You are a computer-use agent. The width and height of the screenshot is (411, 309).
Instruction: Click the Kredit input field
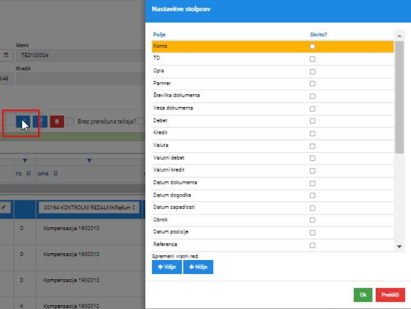coord(81,79)
